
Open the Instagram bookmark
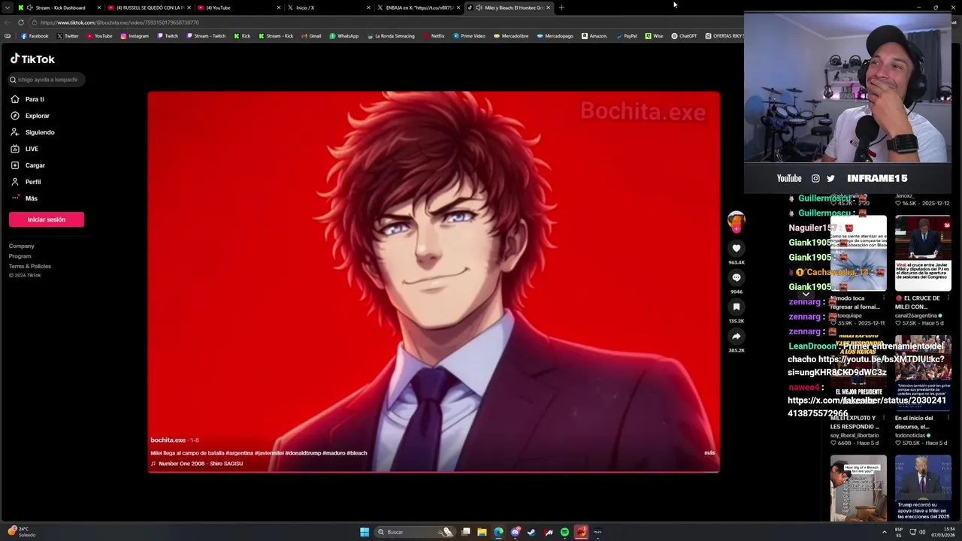[x=135, y=36]
